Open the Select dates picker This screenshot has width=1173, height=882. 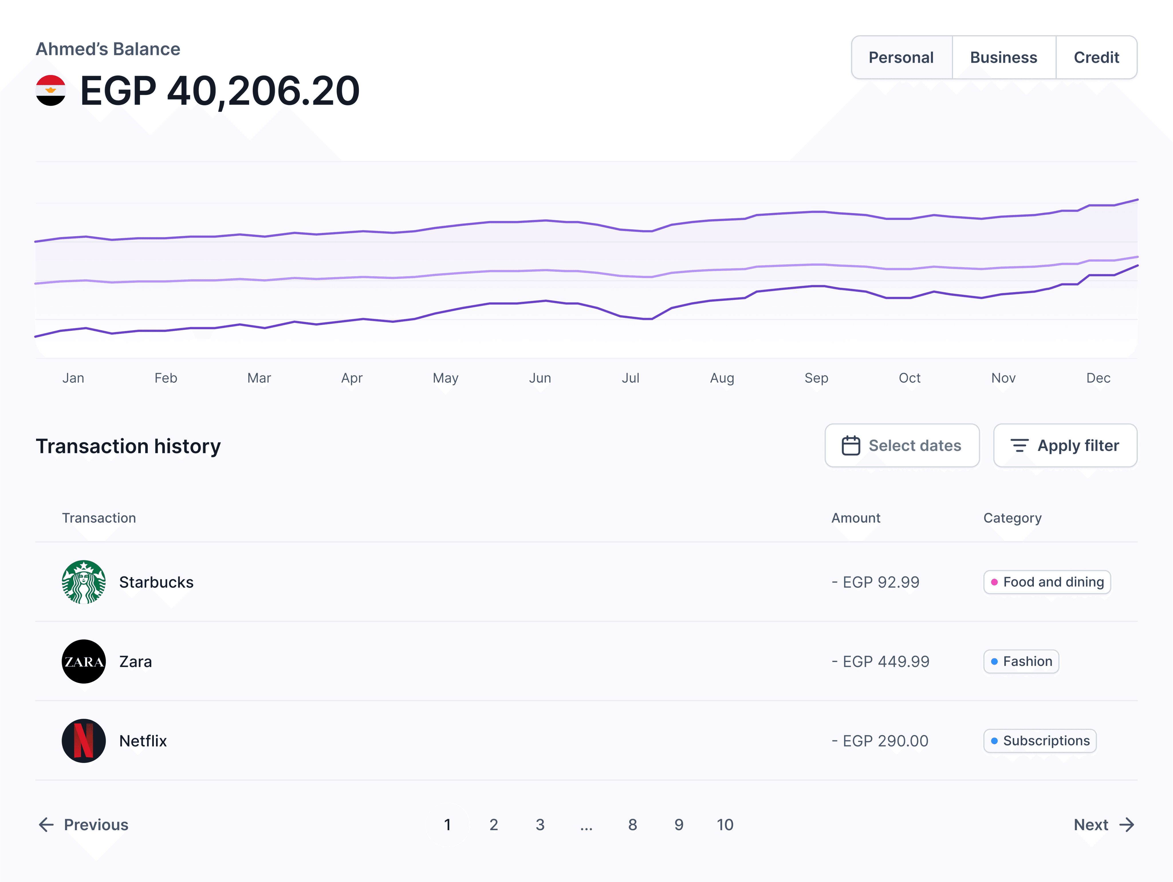pos(902,446)
